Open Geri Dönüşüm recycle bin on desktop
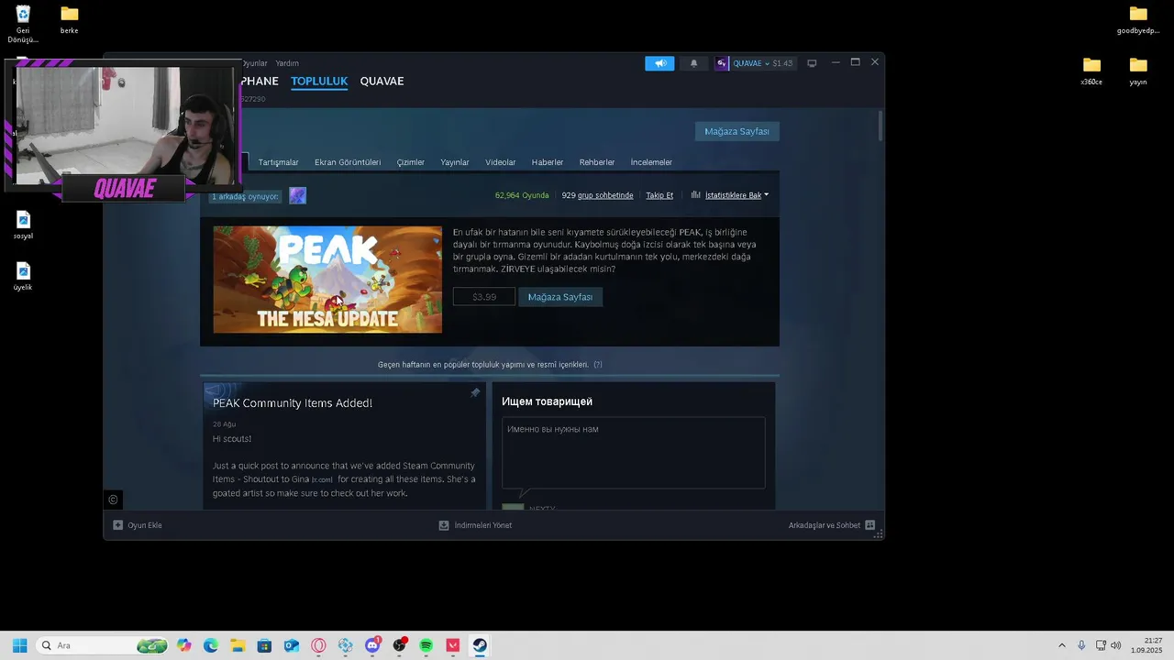The image size is (1174, 660). (23, 25)
